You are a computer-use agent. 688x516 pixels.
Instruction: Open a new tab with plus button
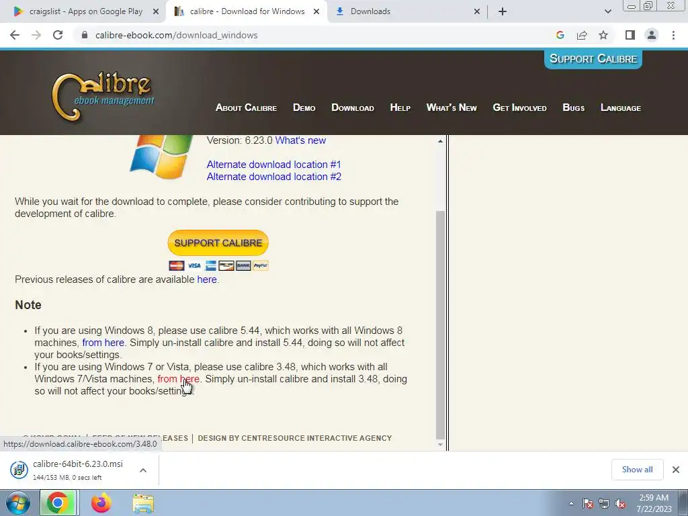click(x=503, y=11)
